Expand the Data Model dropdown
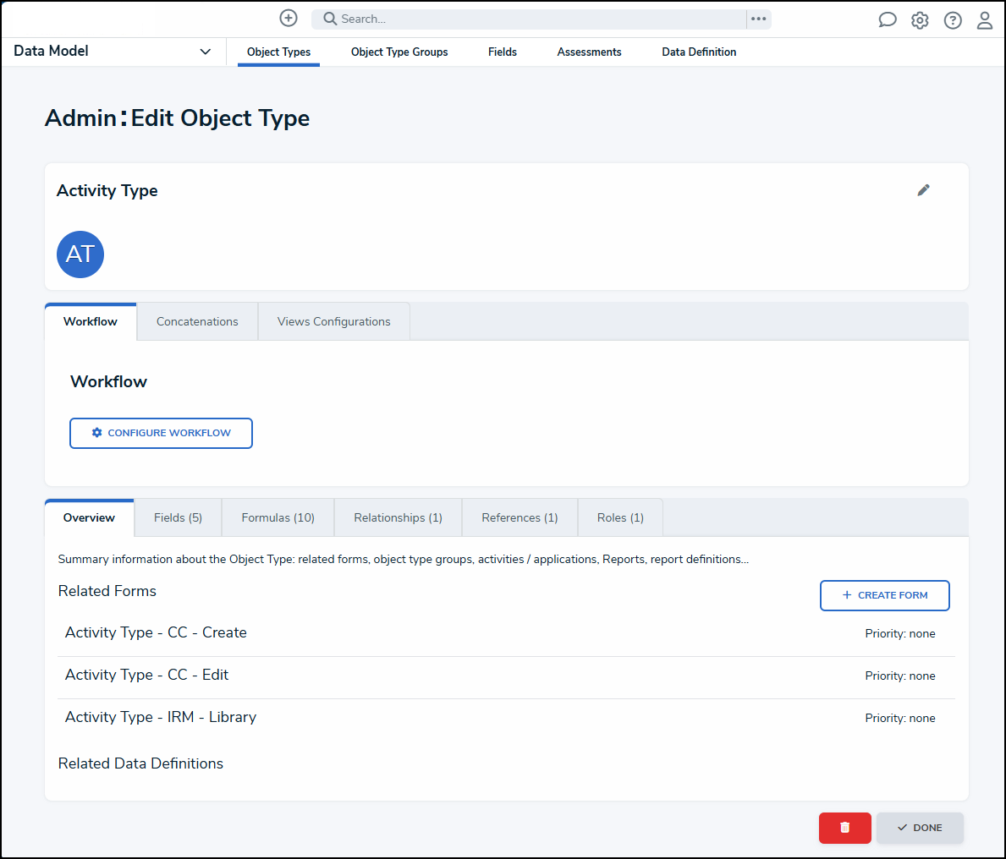The image size is (1006, 859). click(x=205, y=52)
